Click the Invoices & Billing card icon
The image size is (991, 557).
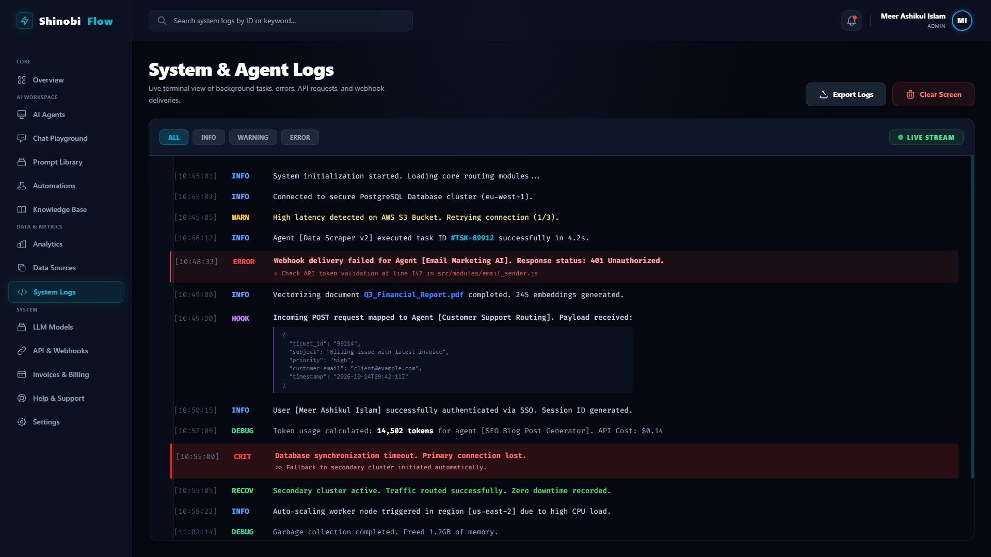(22, 374)
